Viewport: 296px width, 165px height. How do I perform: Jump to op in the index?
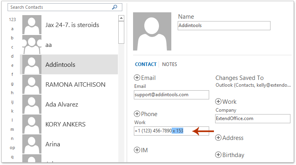coord(12,148)
